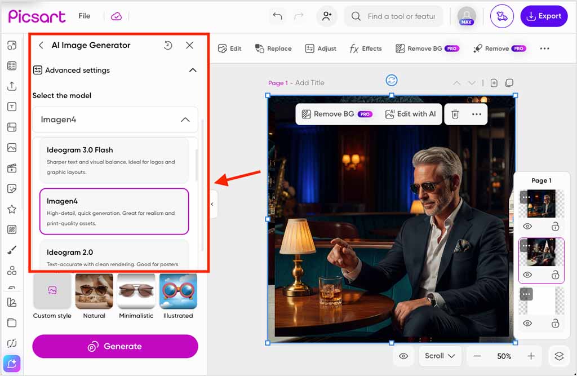Image resolution: width=577 pixels, height=376 pixels.
Task: Click the regenerate sync icon above the image
Action: point(392,80)
